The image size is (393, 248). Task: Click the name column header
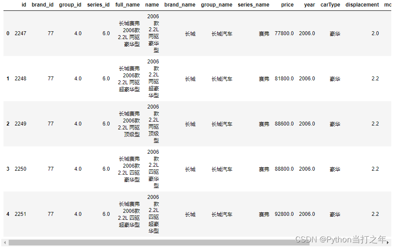(152, 5)
